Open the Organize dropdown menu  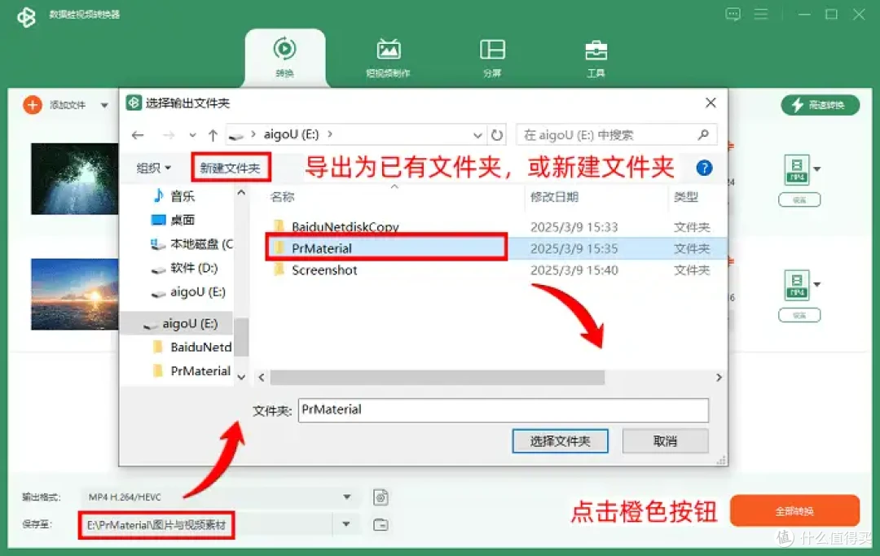pos(154,168)
